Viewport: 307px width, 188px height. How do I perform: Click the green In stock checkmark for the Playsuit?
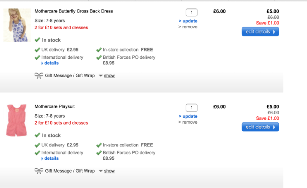click(x=37, y=135)
